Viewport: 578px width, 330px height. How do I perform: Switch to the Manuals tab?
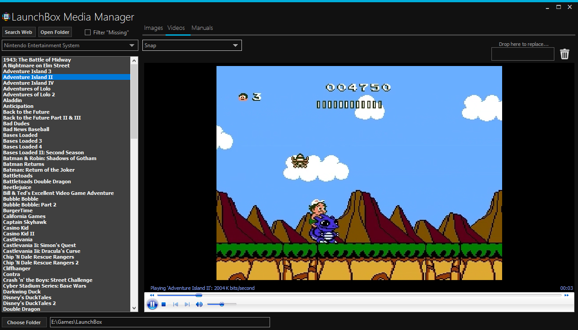(x=202, y=28)
